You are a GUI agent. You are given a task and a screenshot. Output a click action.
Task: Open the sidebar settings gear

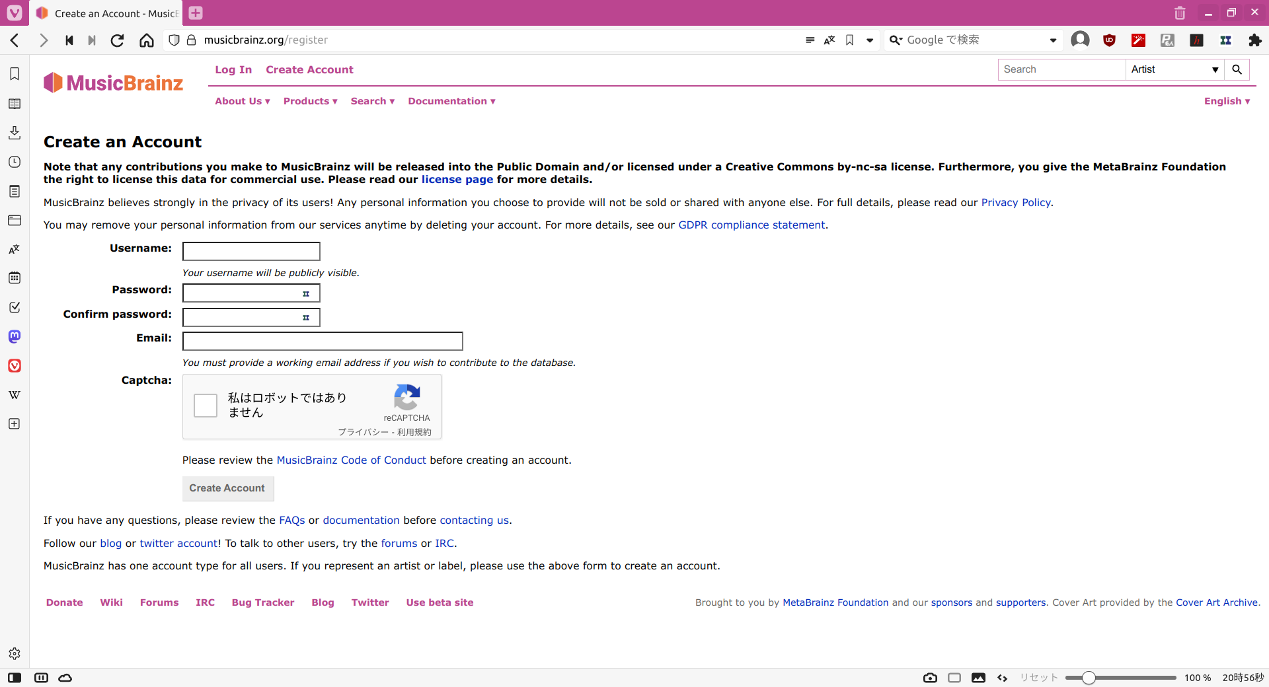(x=15, y=653)
